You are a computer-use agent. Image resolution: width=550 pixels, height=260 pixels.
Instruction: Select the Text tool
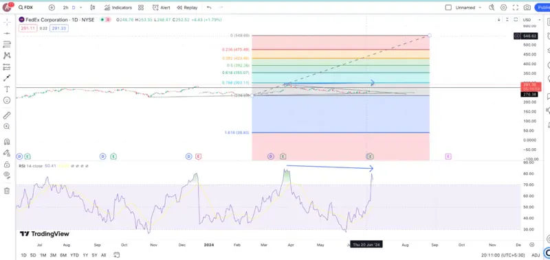7,89
